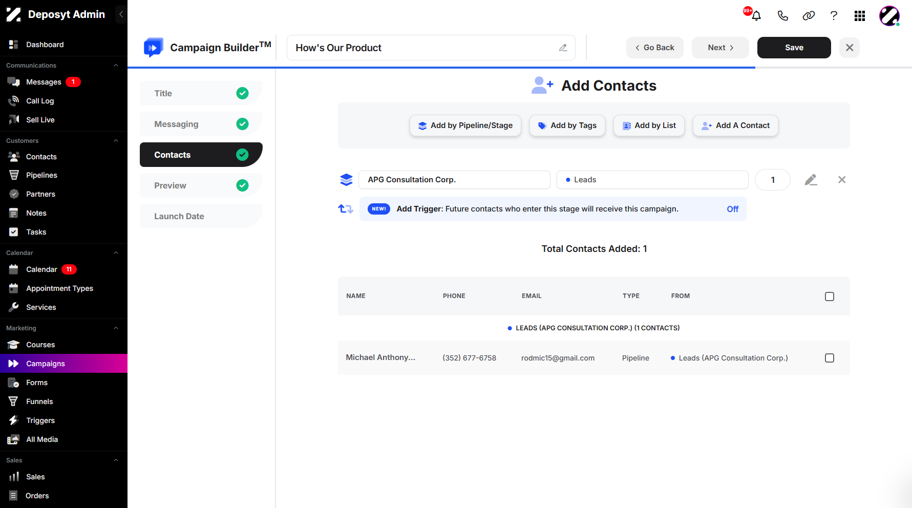Click Add by Pipeline/Stage
The width and height of the screenshot is (912, 508).
pyautogui.click(x=465, y=125)
